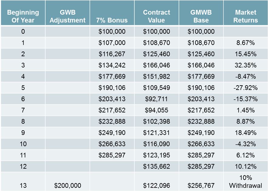
Task: Select the year 7 row label
Action: [23, 110]
